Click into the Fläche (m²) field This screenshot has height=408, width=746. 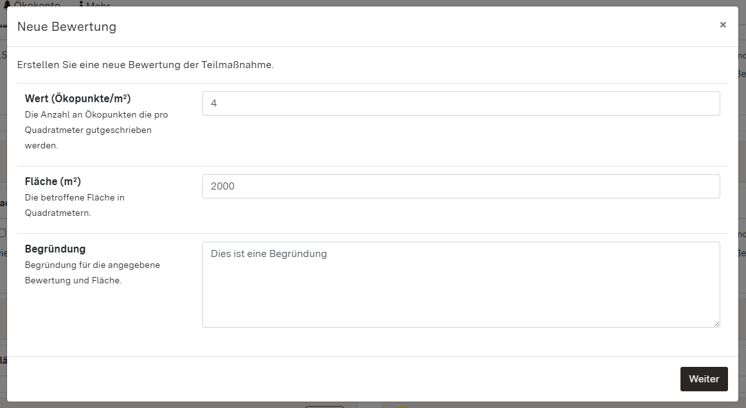(461, 186)
